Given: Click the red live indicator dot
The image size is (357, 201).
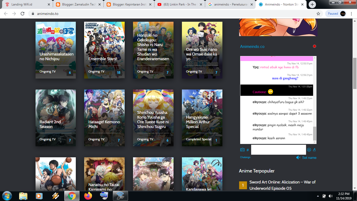Looking at the screenshot, I should pos(314,46).
